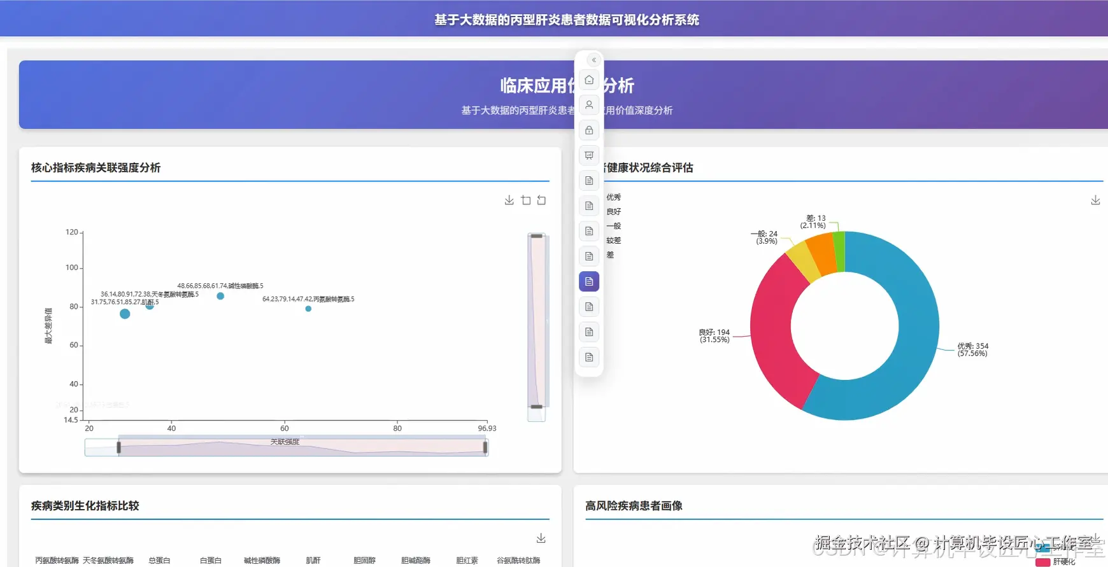This screenshot has height=567, width=1108.
Task: Select the 天冬氨酸转氨酶 scatter point
Action: (x=150, y=306)
